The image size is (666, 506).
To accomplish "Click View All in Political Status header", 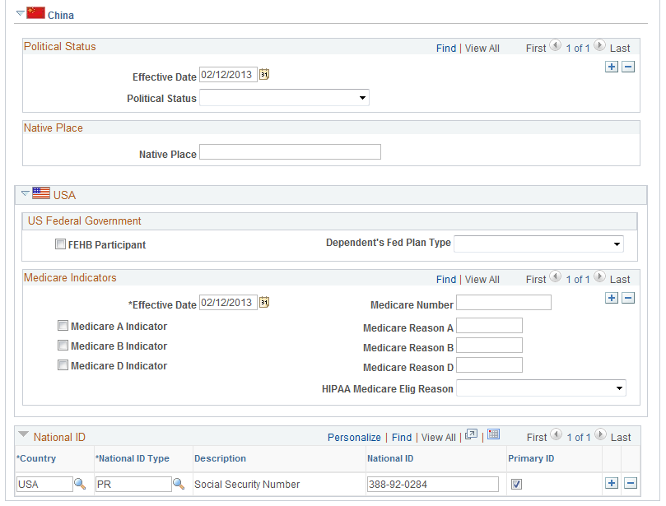I will 482,49.
